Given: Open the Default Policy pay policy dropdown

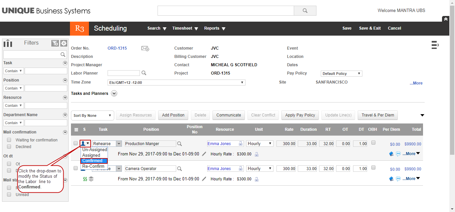Looking at the screenshot, I should [x=341, y=74].
